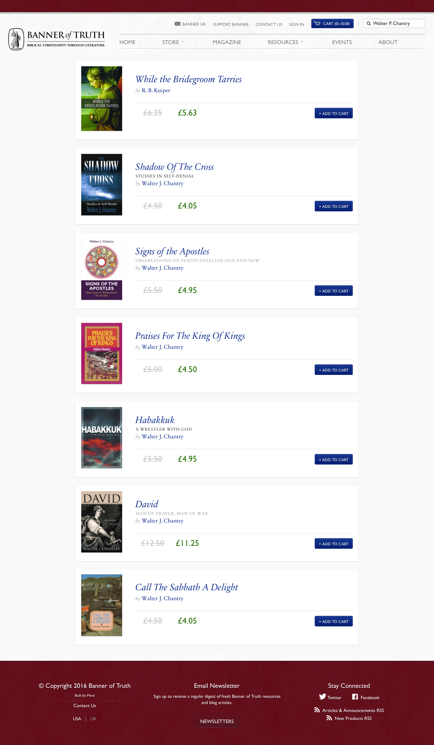Click the New Products RSS icon
Image resolution: width=434 pixels, height=745 pixels.
click(330, 718)
